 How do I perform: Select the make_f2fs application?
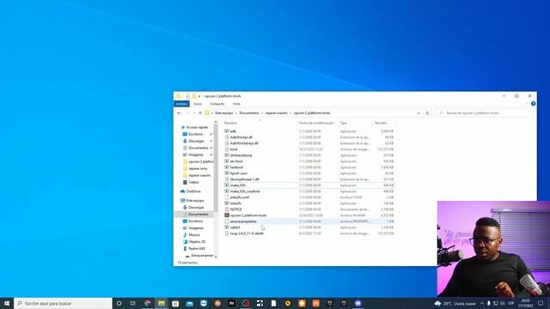238,185
